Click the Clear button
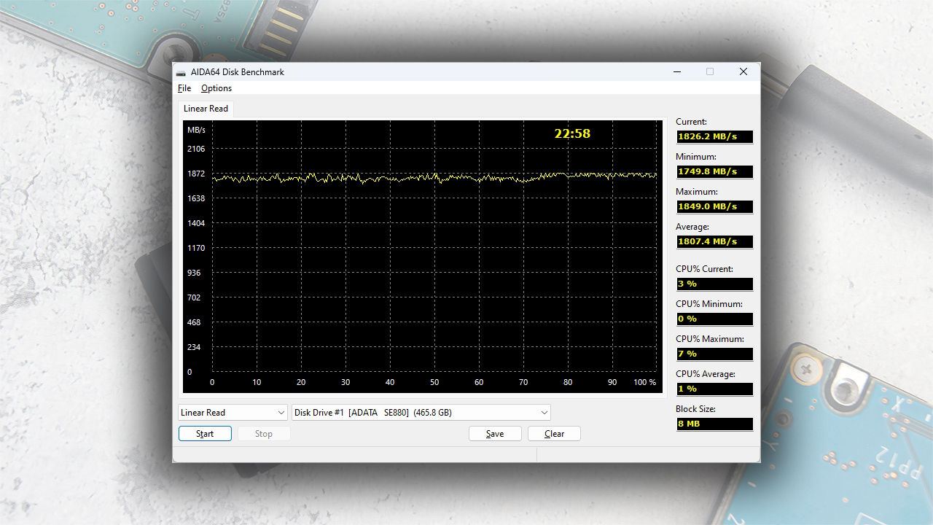 tap(554, 434)
